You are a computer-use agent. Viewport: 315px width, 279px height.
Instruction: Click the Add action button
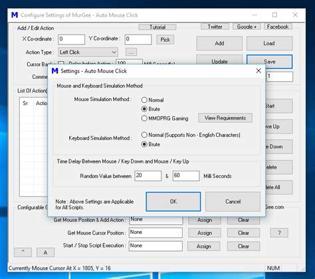[x=219, y=43]
